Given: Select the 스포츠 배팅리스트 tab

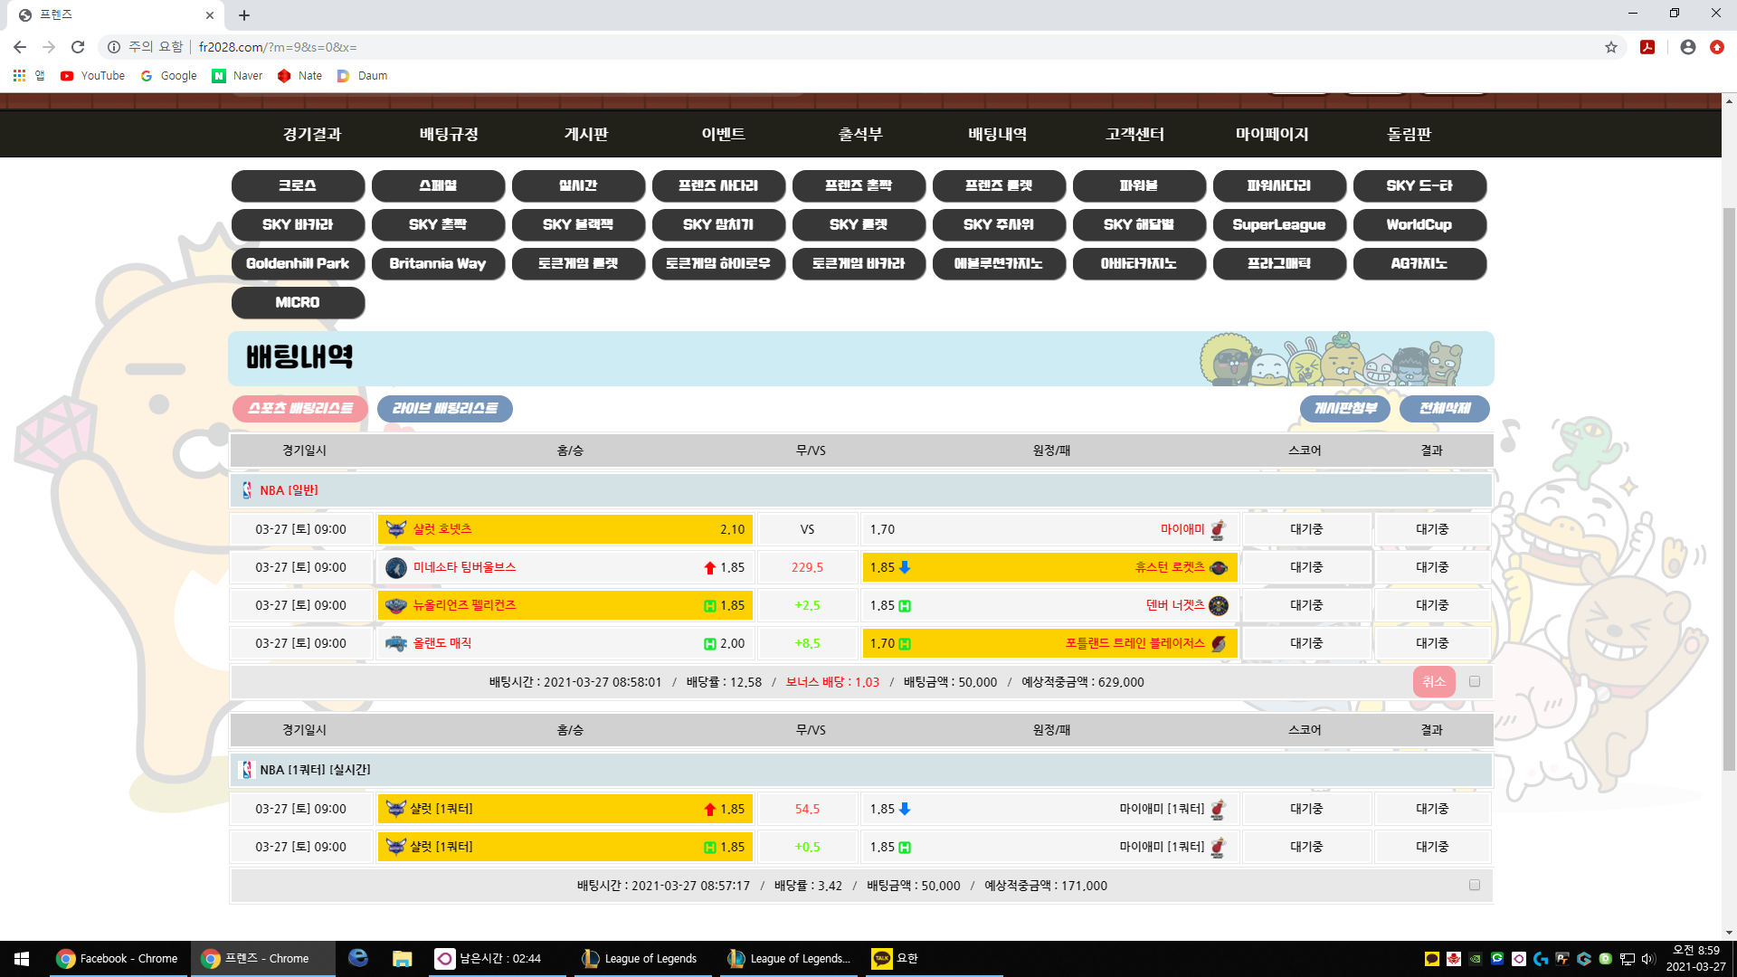Looking at the screenshot, I should (300, 409).
